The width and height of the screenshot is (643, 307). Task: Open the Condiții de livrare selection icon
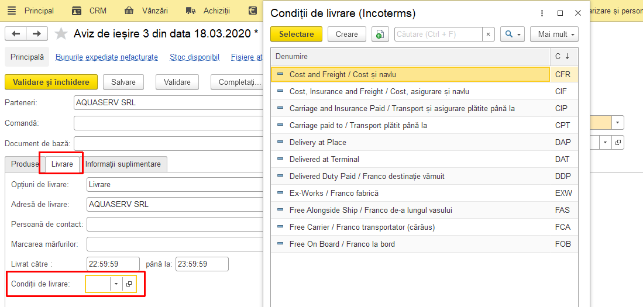click(129, 284)
